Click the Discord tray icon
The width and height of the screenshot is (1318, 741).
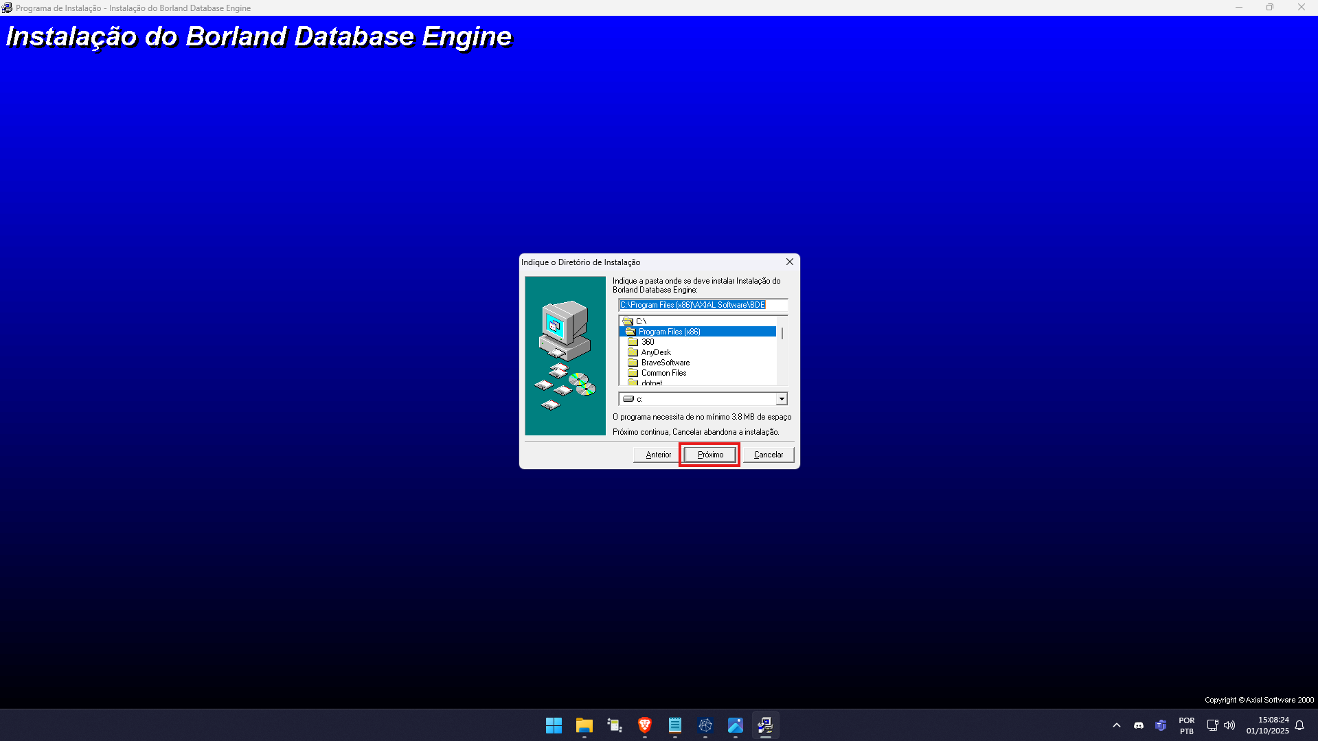[1138, 725]
